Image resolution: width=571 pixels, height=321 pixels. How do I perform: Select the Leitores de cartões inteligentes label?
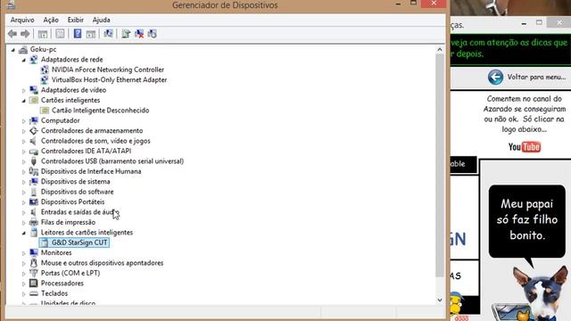click(87, 232)
